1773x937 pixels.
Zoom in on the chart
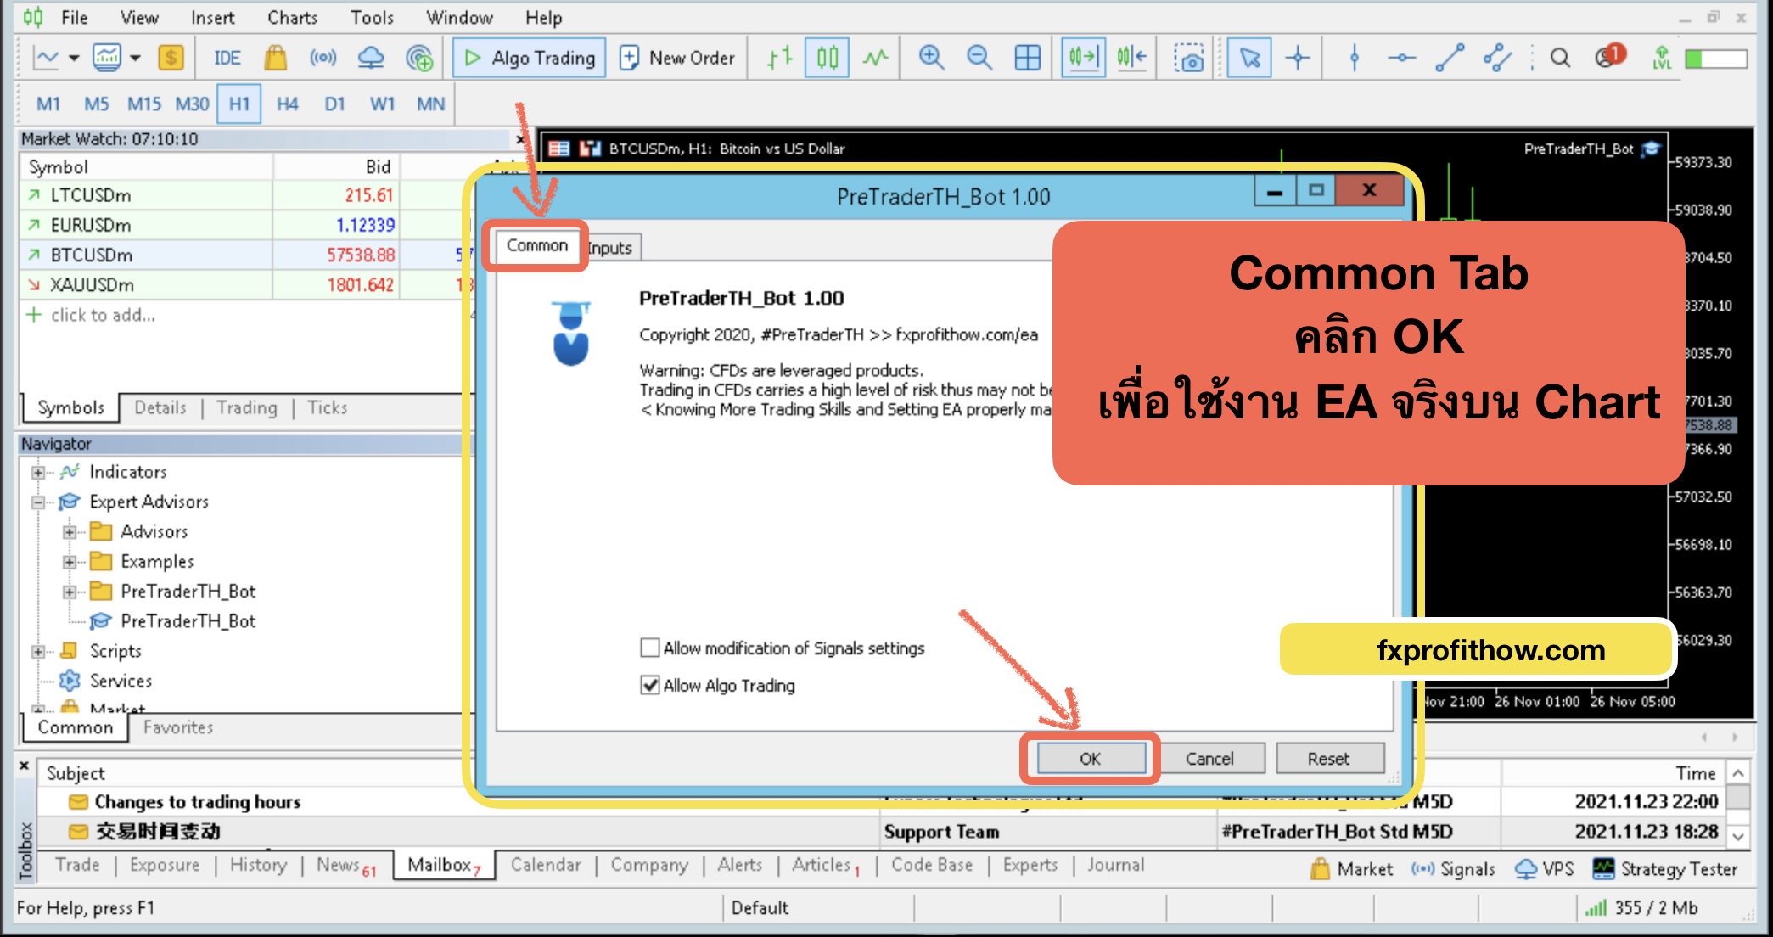click(x=932, y=58)
